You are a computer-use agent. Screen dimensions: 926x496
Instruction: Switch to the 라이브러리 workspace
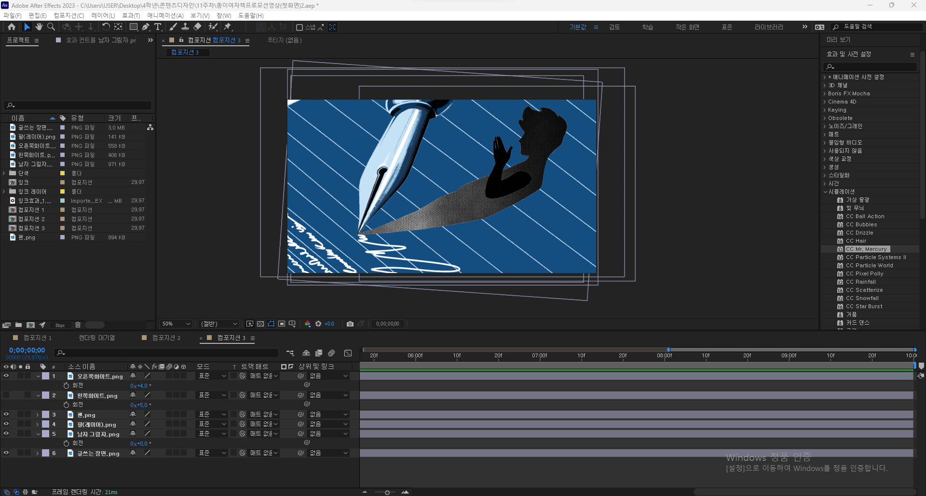point(769,27)
